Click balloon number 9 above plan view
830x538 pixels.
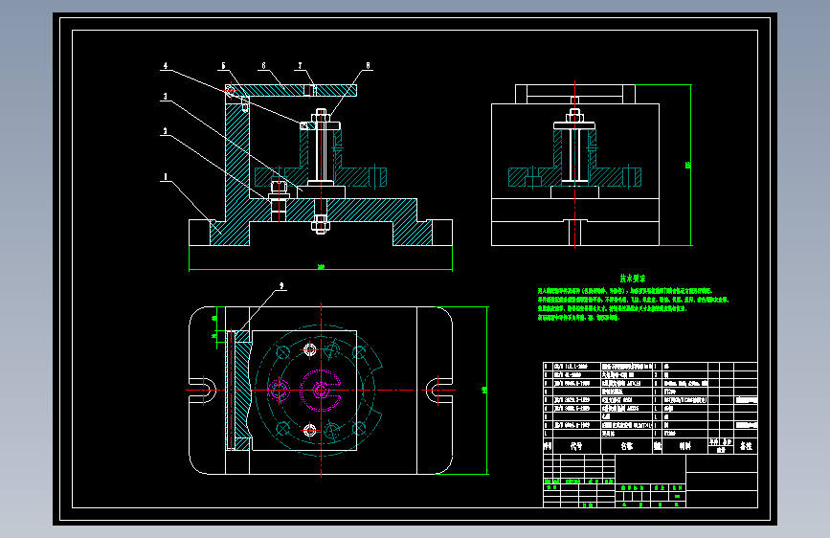[281, 286]
